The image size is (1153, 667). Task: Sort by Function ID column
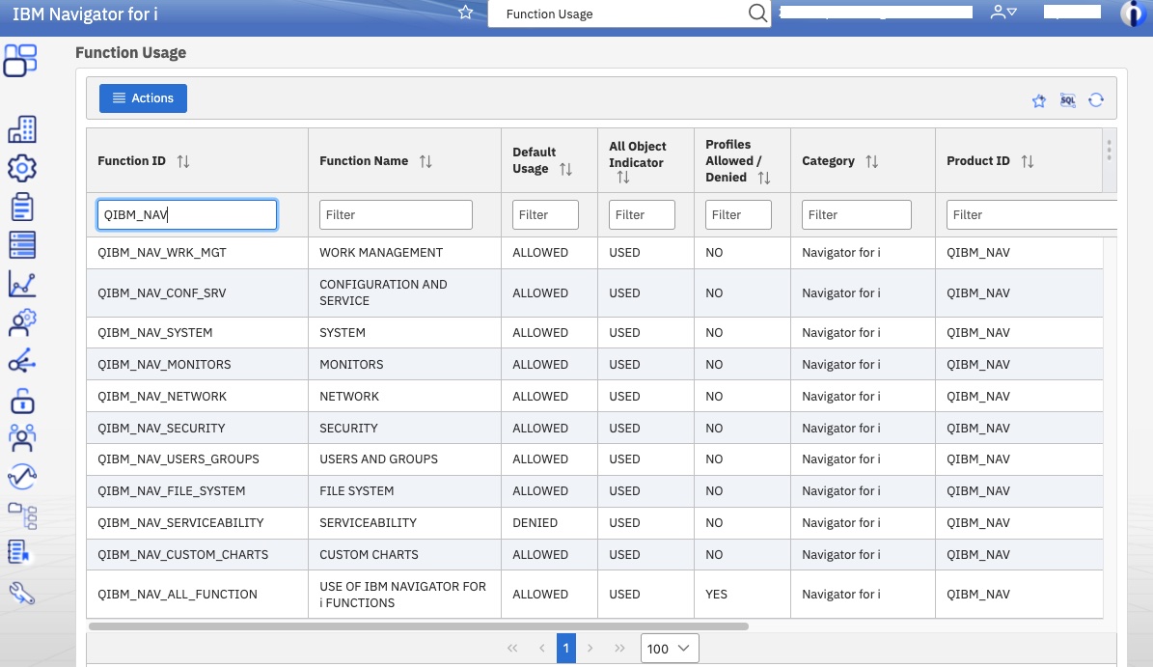click(x=183, y=161)
